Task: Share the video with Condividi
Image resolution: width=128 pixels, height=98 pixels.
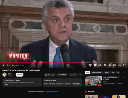Action: [62, 75]
